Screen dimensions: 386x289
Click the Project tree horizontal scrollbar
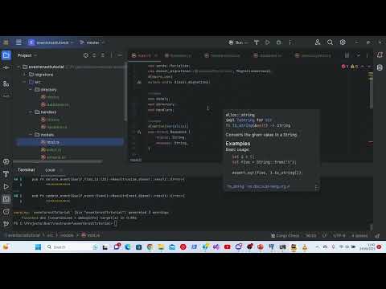pos(58,161)
